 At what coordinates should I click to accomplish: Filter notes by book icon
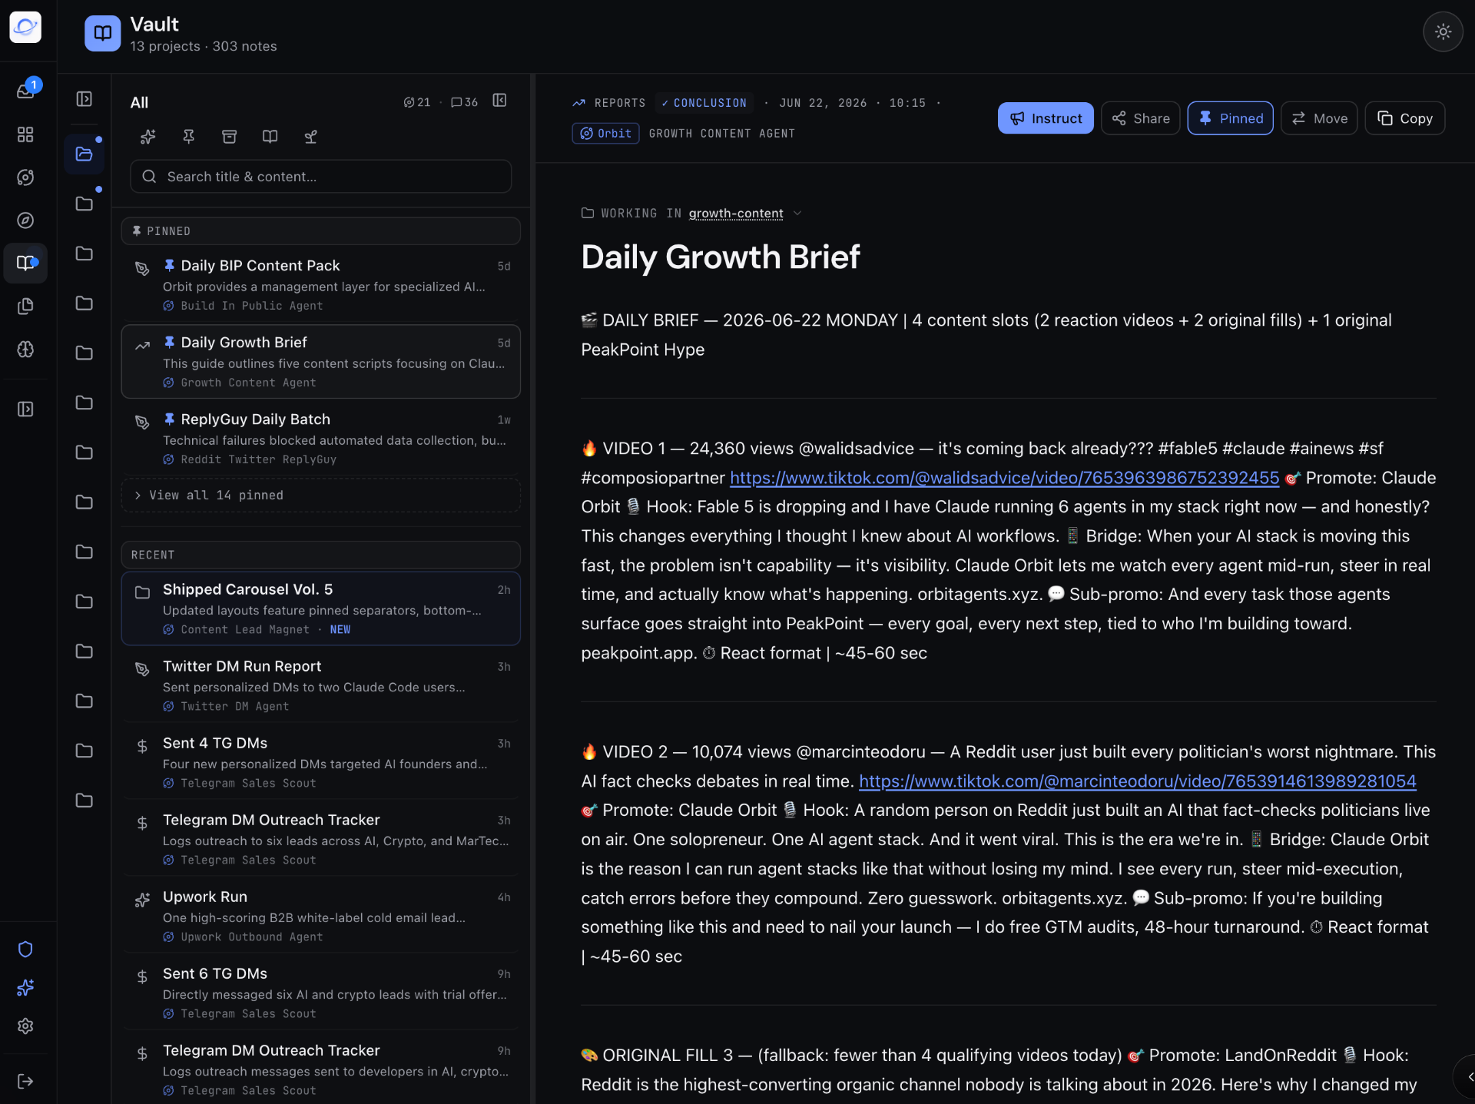point(270,137)
